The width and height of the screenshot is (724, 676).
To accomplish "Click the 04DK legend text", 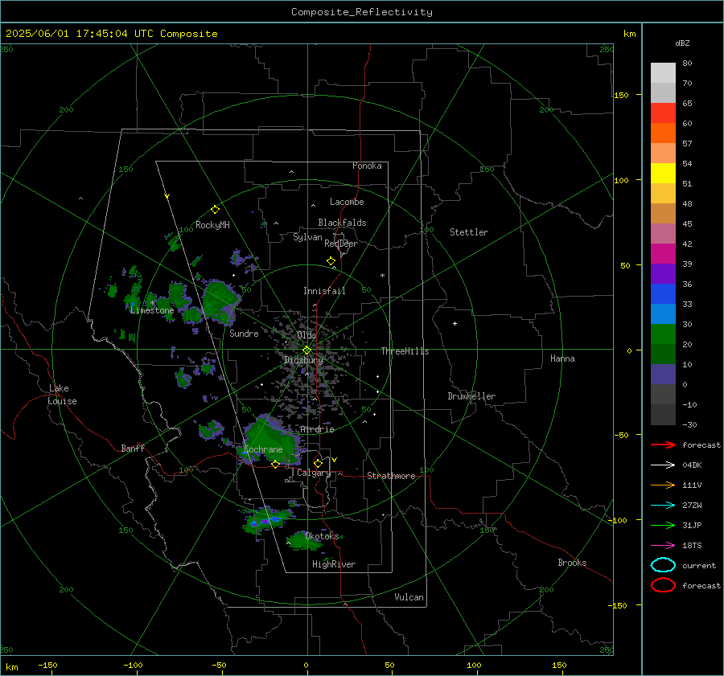I will [692, 465].
